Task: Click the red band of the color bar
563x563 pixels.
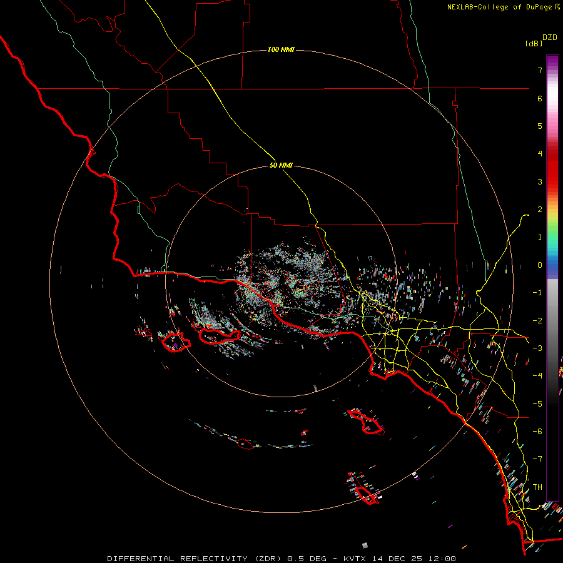Action: tap(552, 173)
